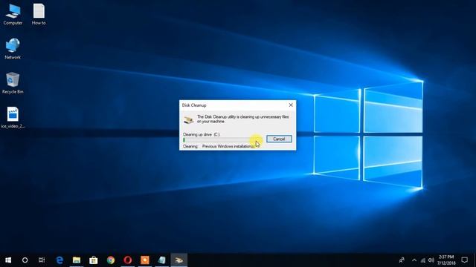Viewport: 476px width, 267px height.
Task: Select the Computer desktop icon
Action: [x=13, y=14]
